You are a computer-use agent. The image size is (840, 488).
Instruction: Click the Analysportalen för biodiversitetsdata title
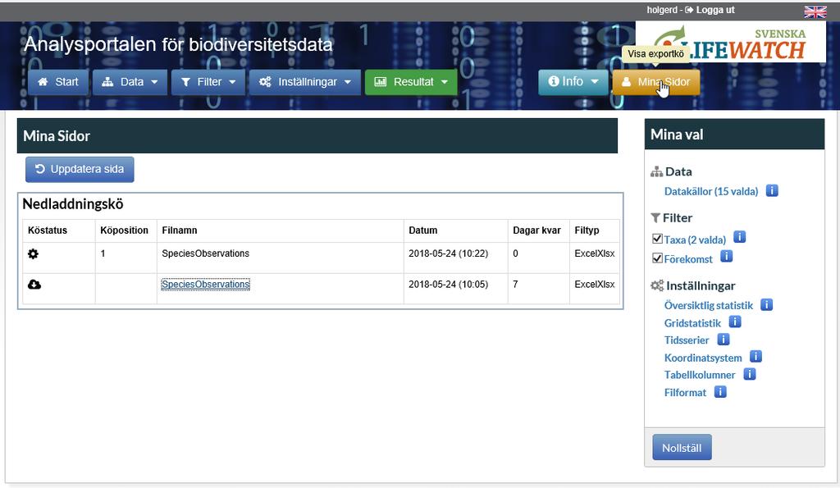(178, 44)
